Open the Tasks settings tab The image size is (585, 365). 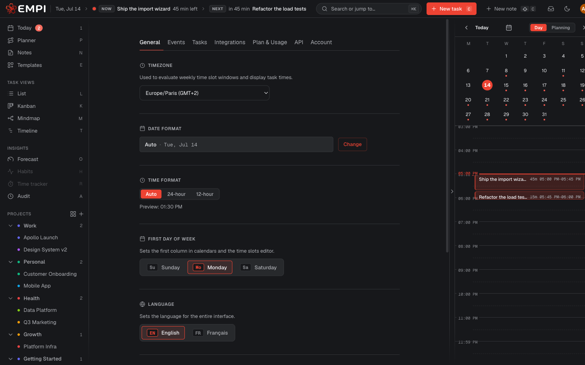point(199,42)
